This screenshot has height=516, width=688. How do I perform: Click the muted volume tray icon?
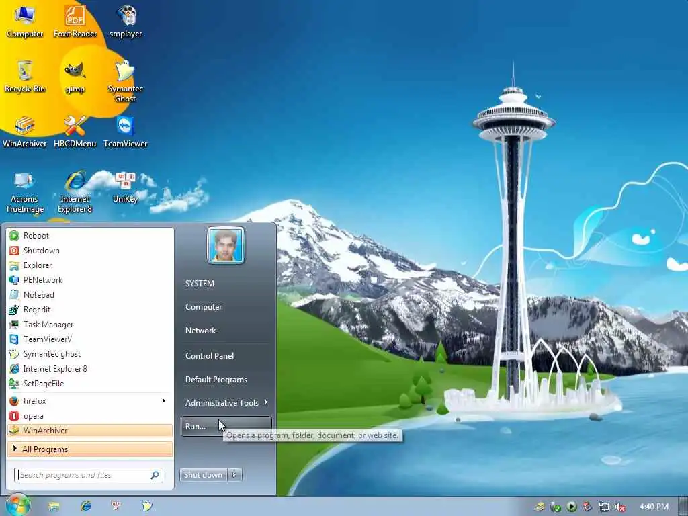coord(620,507)
